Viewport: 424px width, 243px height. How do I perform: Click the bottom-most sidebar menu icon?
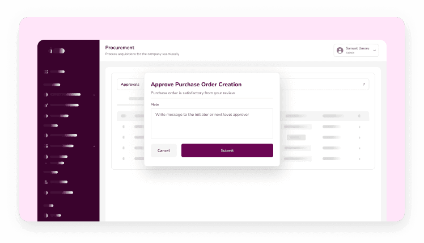click(46, 215)
